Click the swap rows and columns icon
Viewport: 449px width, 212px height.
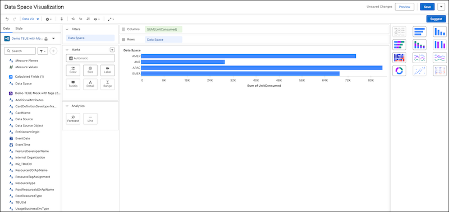point(73,19)
